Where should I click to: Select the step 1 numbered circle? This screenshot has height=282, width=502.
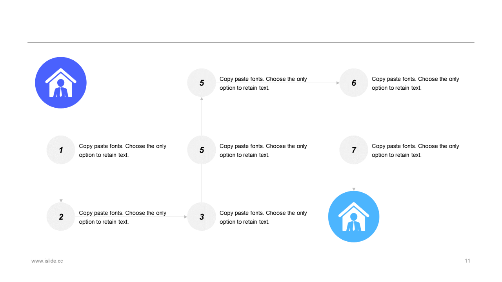pyautogui.click(x=61, y=150)
